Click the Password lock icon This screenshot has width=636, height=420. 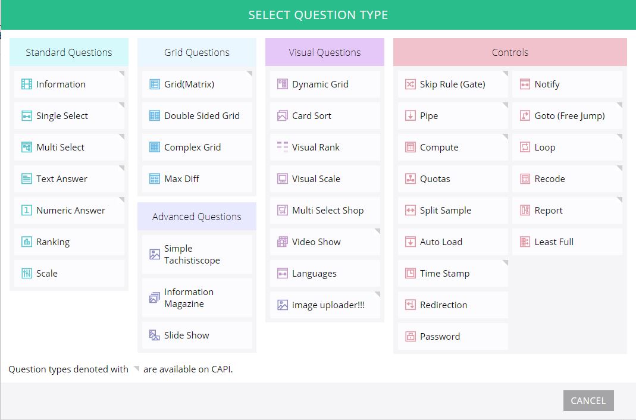tap(410, 337)
